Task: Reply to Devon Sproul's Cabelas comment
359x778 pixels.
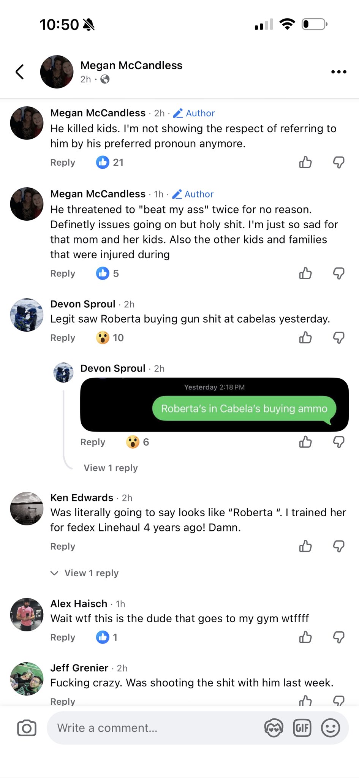Action: tap(63, 338)
